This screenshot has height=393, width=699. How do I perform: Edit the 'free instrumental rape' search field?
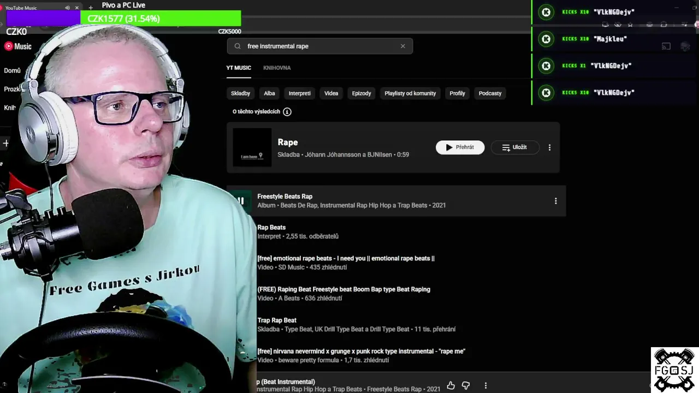[320, 46]
